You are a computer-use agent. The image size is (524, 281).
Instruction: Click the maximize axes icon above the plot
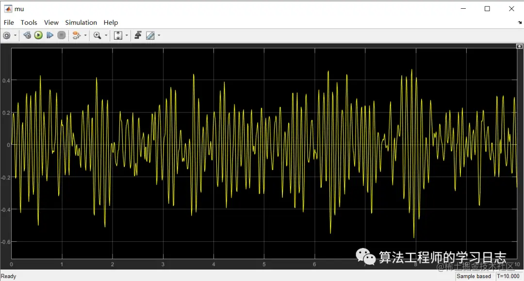point(519,47)
